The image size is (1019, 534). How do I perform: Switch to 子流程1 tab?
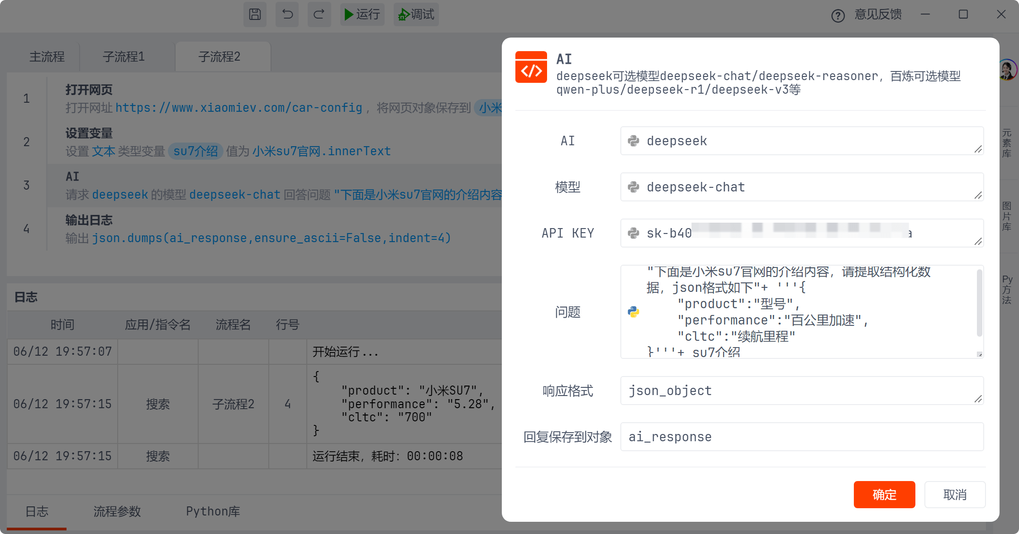pos(124,57)
